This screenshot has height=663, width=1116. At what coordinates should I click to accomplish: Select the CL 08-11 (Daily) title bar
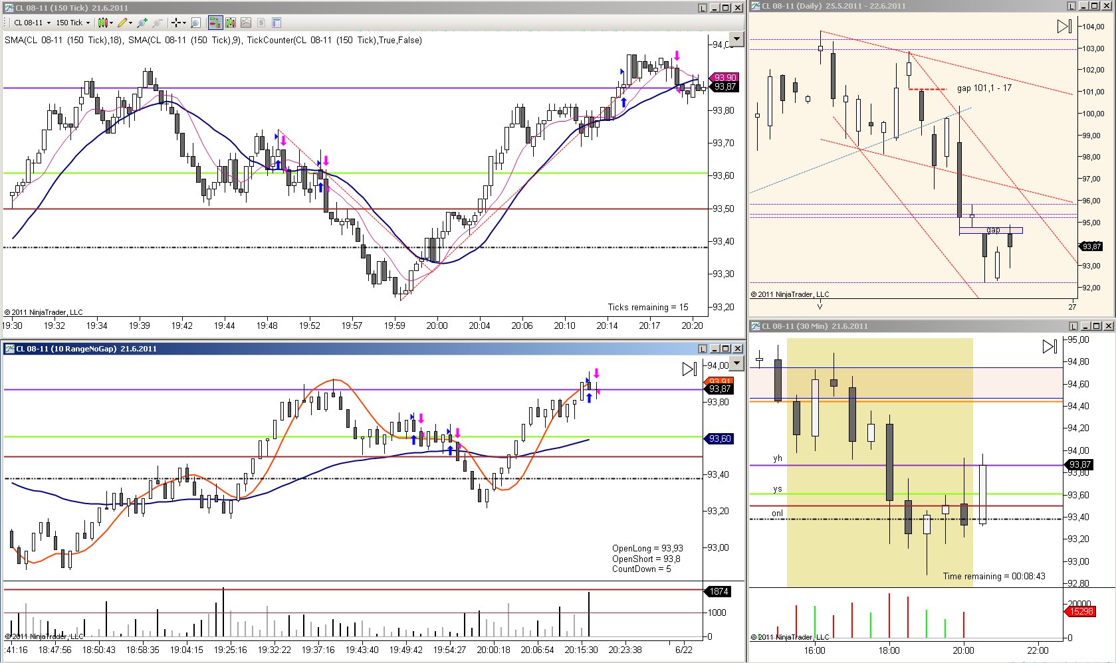pyautogui.click(x=932, y=6)
